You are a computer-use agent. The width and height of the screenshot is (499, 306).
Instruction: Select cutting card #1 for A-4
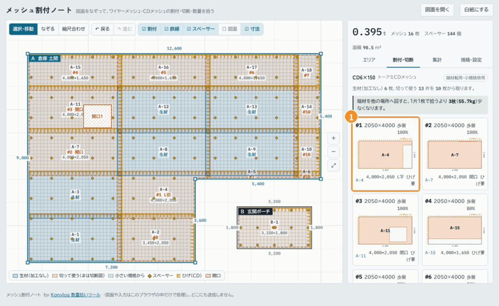pos(385,154)
